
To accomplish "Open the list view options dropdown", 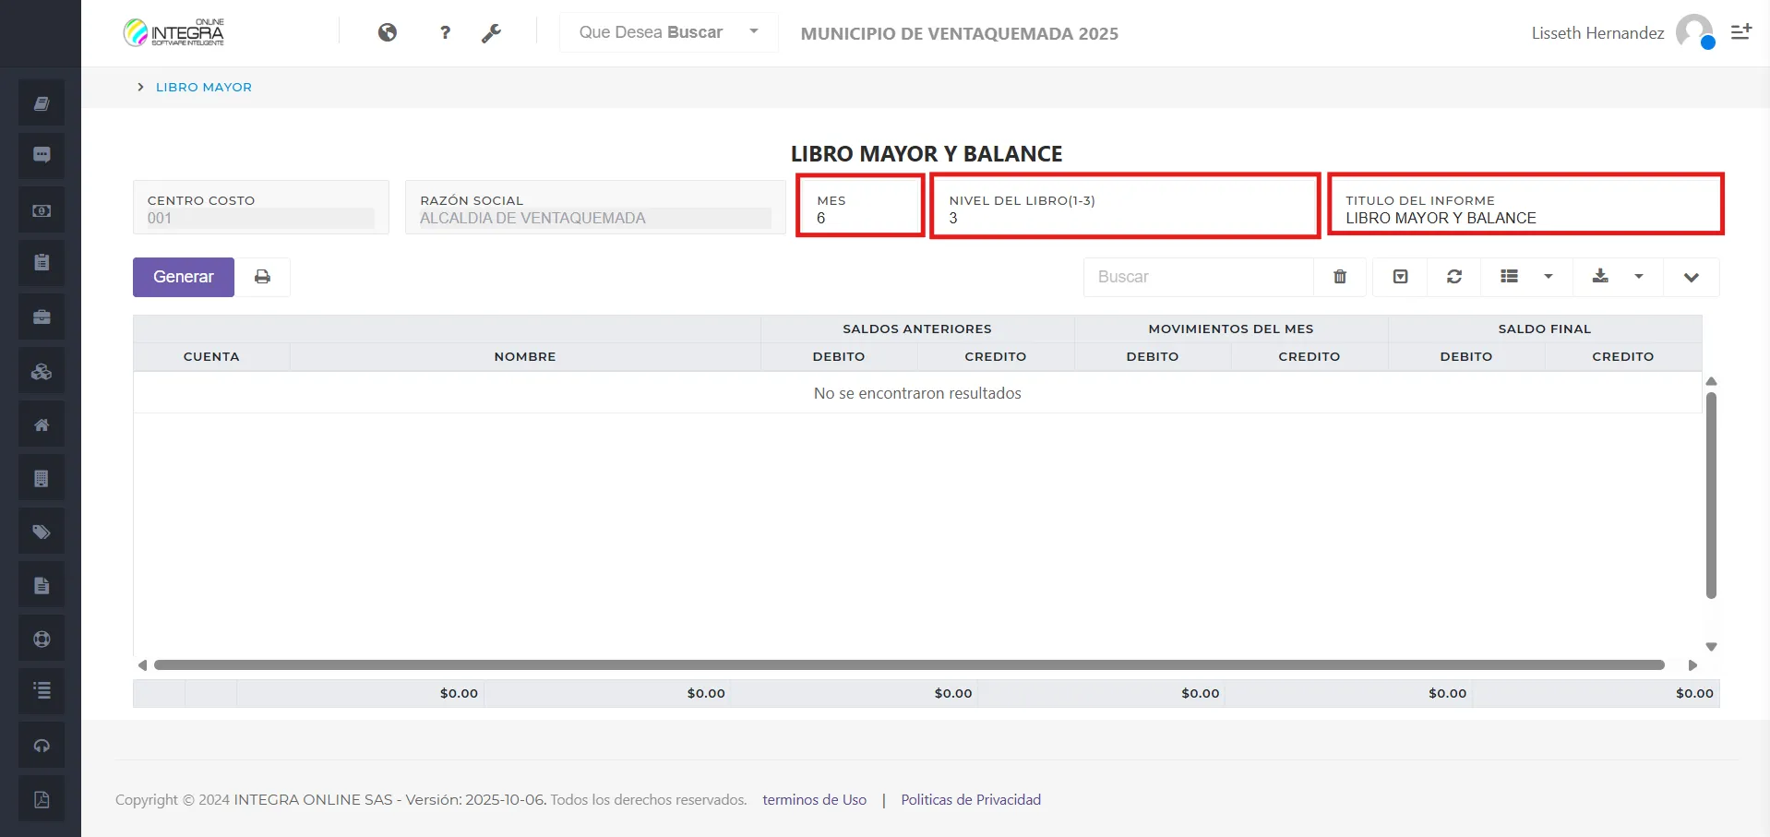I will click(x=1526, y=277).
